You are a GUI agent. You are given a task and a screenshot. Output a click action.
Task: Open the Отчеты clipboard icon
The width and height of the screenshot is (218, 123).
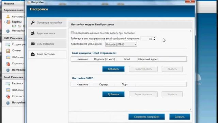tap(8, 51)
